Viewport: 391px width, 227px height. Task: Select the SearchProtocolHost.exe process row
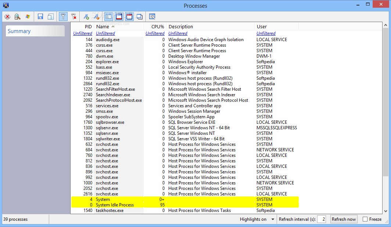click(185, 100)
